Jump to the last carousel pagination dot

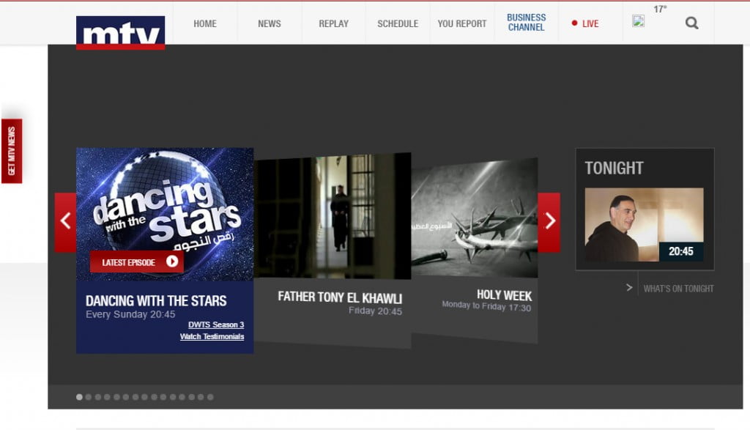coord(210,397)
